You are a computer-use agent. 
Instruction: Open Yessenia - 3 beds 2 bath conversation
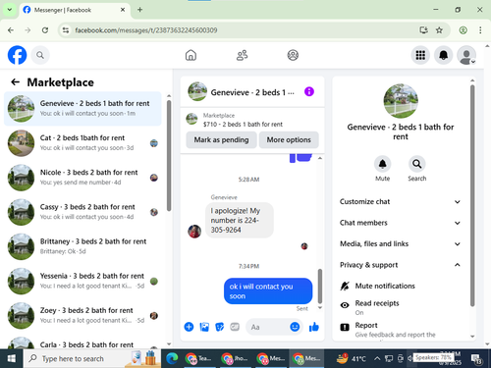82,281
